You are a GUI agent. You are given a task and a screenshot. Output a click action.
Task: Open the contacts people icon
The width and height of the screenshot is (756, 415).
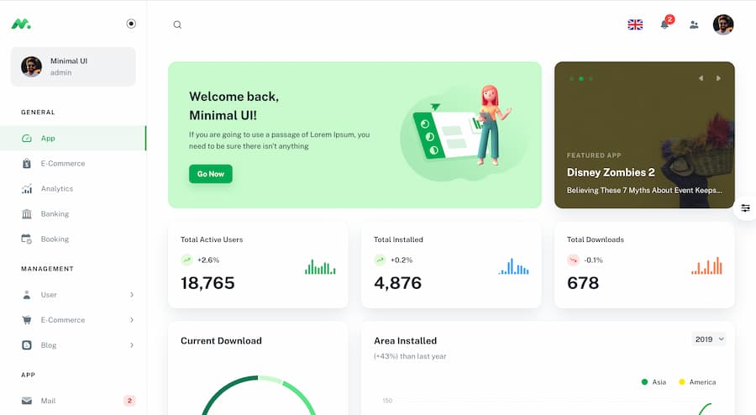pyautogui.click(x=694, y=24)
